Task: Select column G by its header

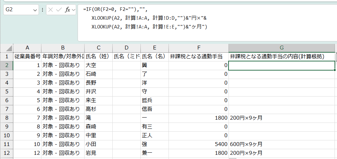Action: [282, 48]
